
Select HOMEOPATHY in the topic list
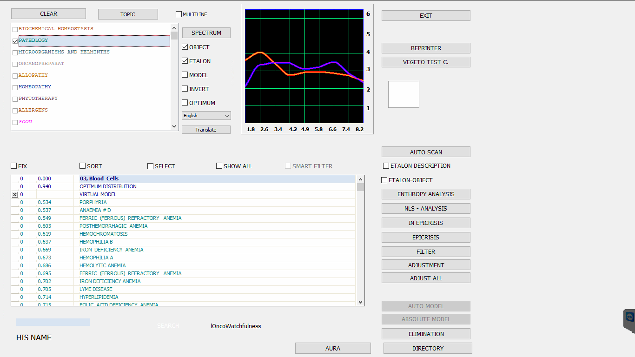click(35, 87)
